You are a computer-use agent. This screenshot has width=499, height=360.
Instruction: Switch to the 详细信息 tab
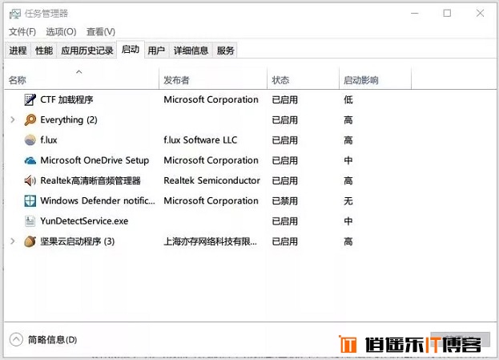tap(191, 51)
